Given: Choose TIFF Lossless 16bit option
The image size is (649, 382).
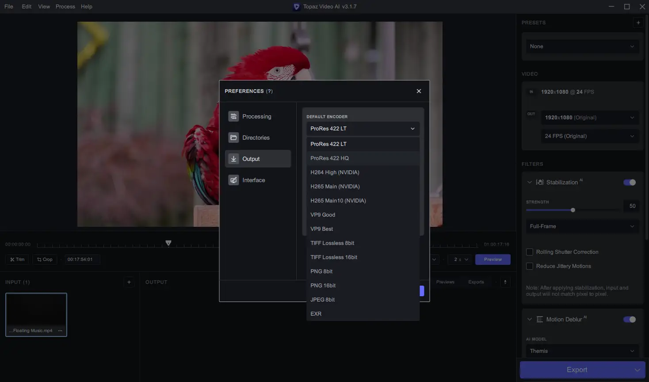Looking at the screenshot, I should tap(363, 257).
